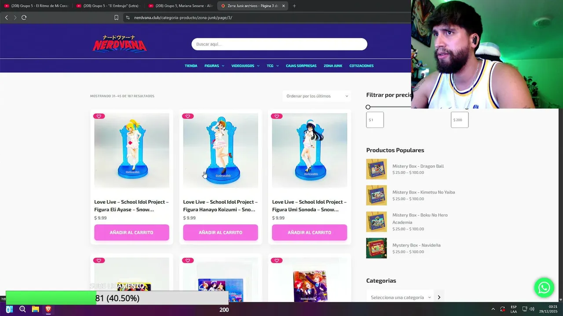
Task: Click the network icon in system tray
Action: tap(525, 309)
